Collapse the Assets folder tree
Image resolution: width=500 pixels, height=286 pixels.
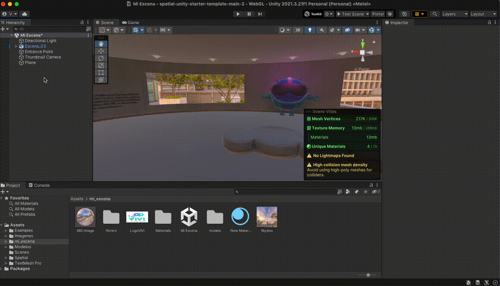[2, 225]
